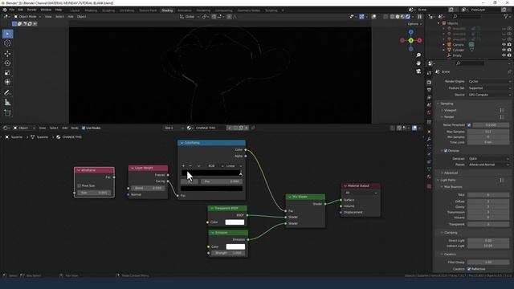Click the Global transform orientation button
Viewport: 514px width, 289px height.
[190, 16]
